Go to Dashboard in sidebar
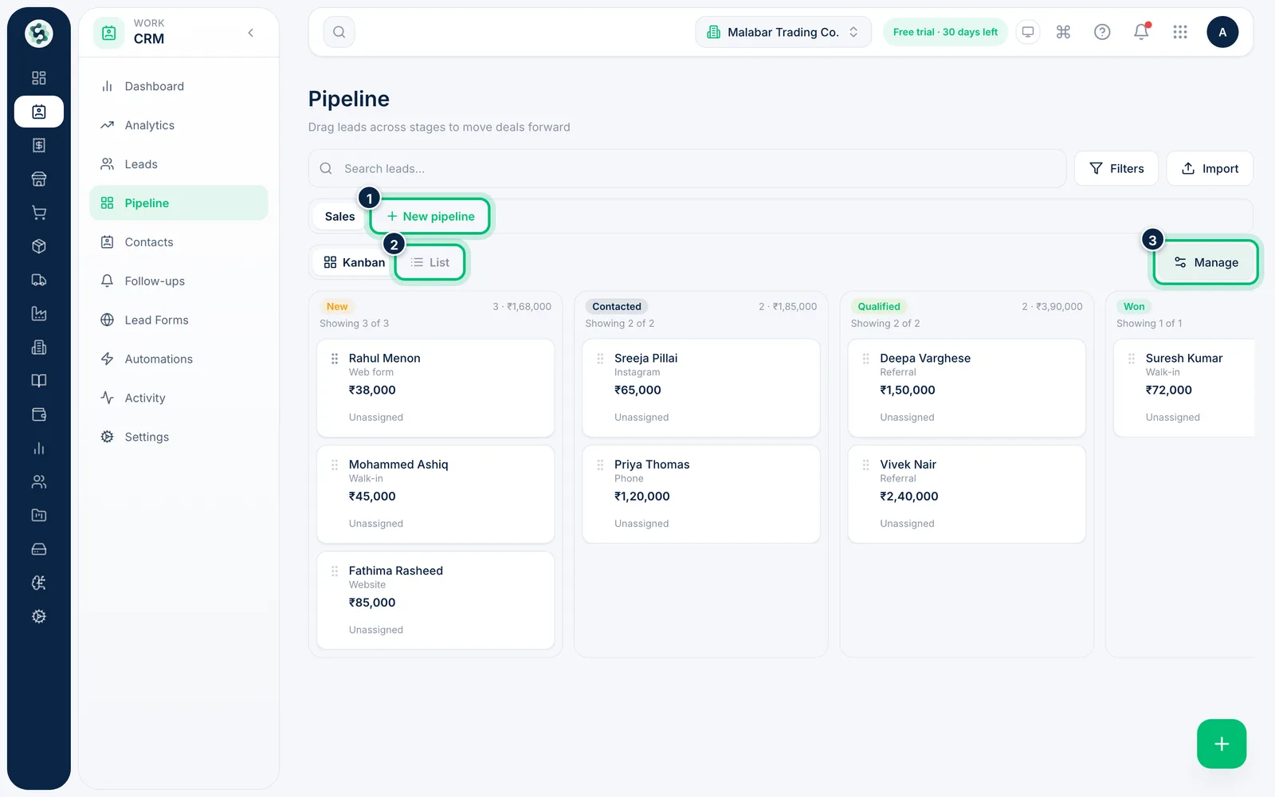 178,86
